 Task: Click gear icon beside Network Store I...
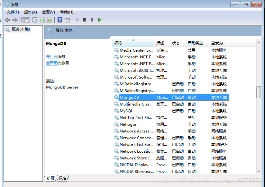point(116,158)
